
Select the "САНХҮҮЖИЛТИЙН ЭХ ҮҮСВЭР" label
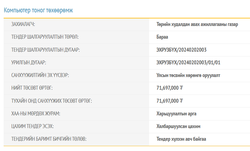click(x=40, y=75)
